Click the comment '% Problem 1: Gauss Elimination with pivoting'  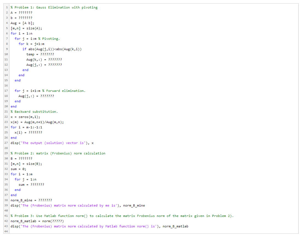pyautogui.click(x=54, y=7)
